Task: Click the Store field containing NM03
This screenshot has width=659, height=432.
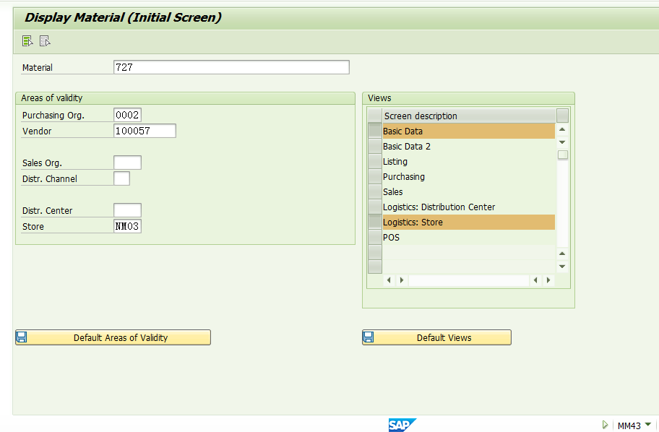Action: (127, 226)
